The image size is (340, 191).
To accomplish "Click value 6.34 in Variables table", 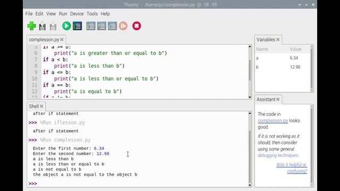I will click(x=294, y=58).
